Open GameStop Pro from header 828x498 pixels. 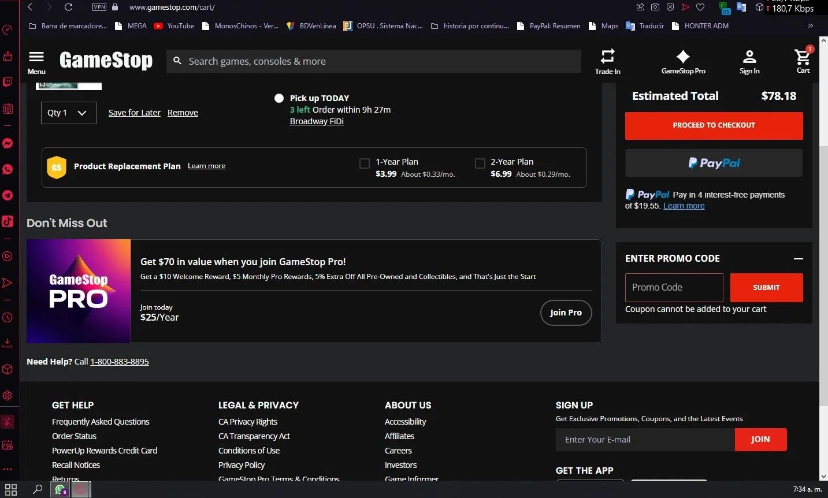pyautogui.click(x=683, y=62)
